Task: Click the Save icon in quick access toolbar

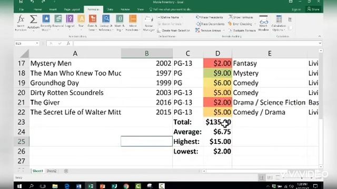Action: click(x=21, y=2)
